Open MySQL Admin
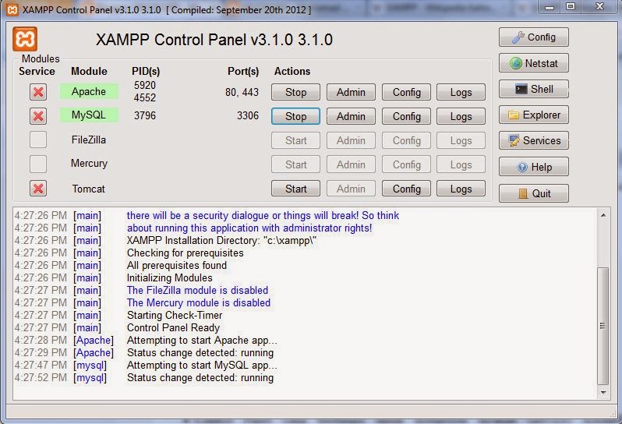The height and width of the screenshot is (424, 622). pyautogui.click(x=351, y=116)
